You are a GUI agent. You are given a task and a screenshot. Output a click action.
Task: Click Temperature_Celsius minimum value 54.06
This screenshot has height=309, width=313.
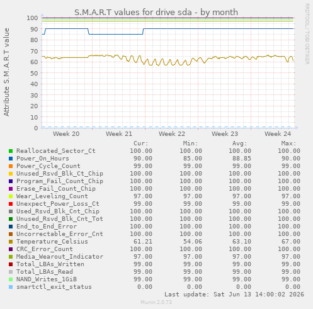(192, 242)
